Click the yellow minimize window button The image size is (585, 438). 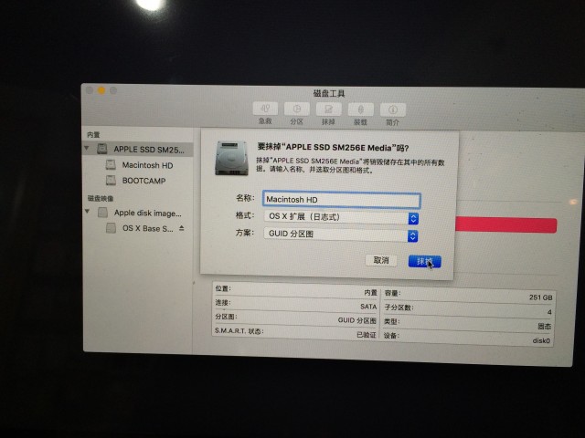[x=101, y=90]
